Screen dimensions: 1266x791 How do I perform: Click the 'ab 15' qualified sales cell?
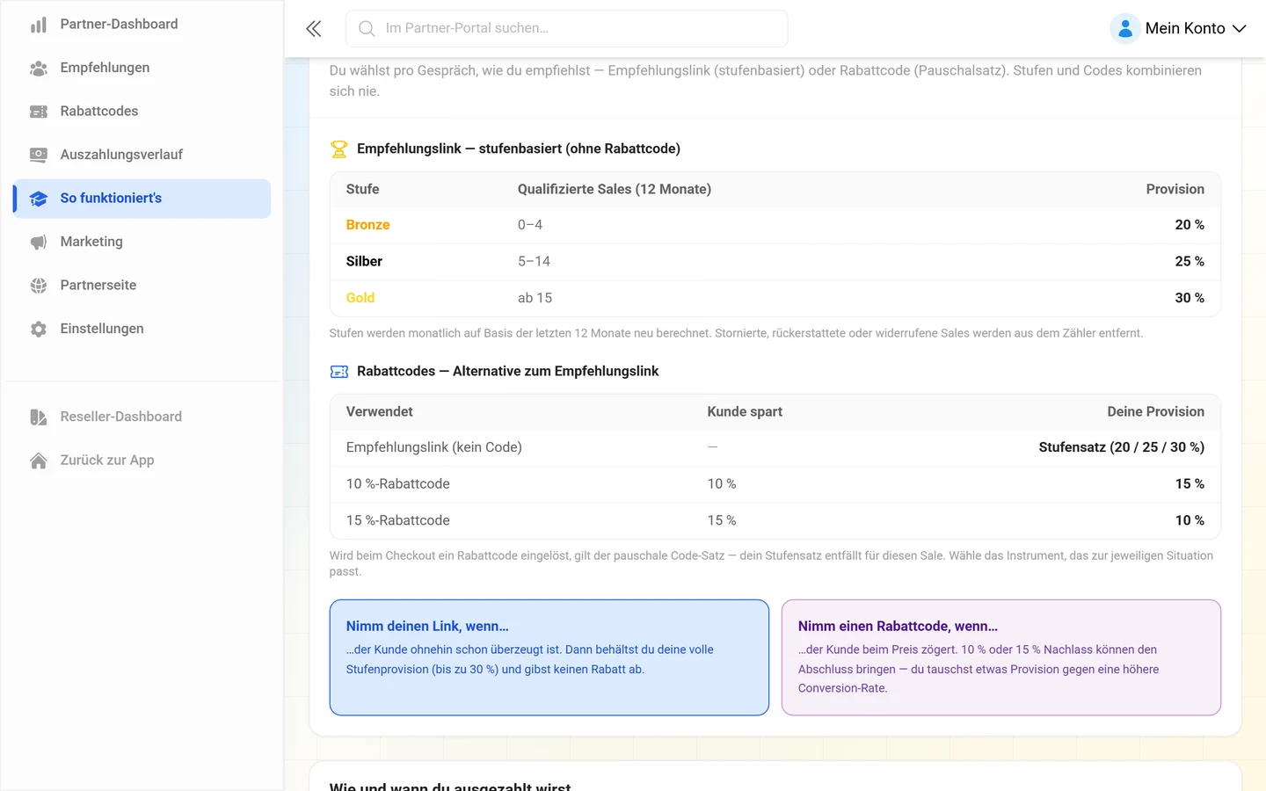point(535,298)
